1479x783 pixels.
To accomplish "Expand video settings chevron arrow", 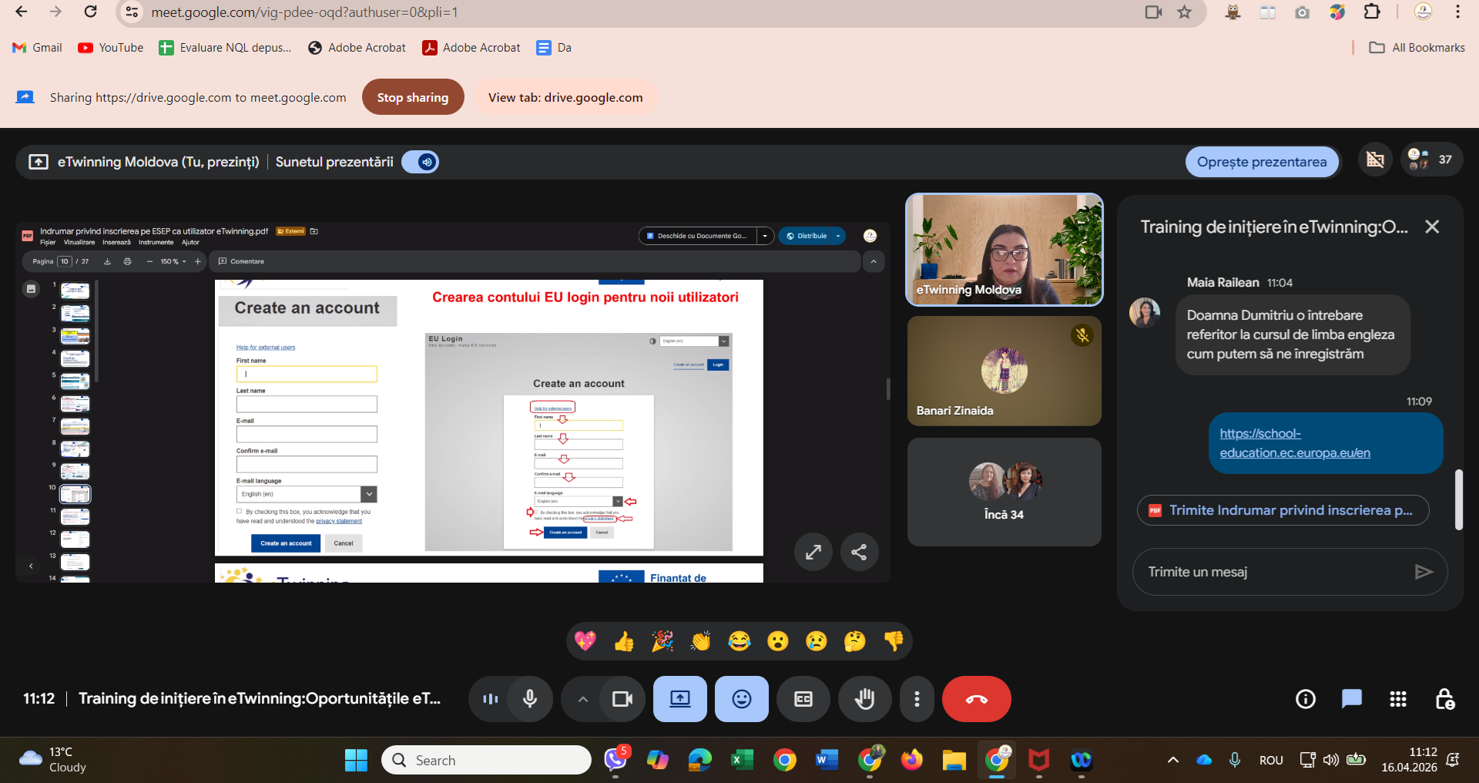I will click(583, 699).
